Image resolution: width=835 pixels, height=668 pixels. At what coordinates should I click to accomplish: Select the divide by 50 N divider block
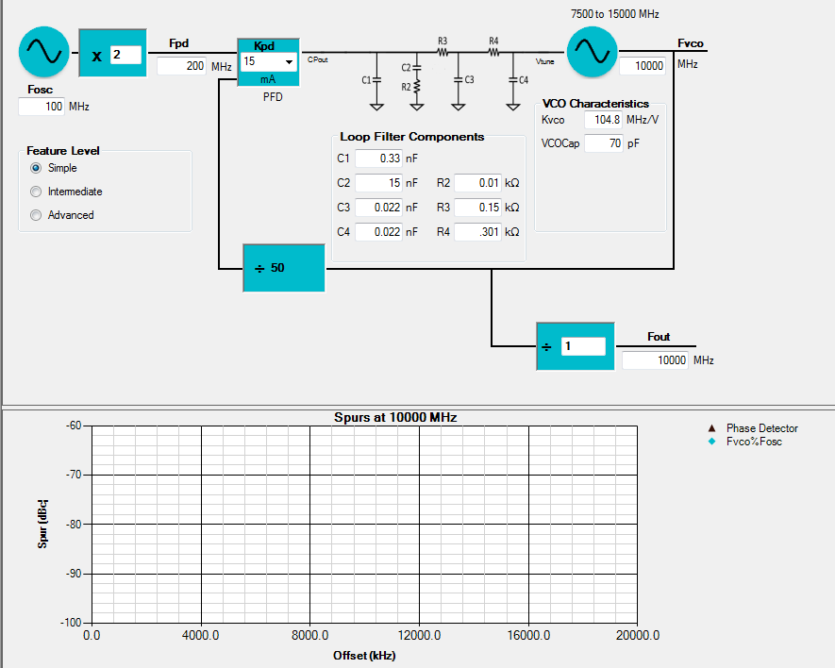coord(284,268)
